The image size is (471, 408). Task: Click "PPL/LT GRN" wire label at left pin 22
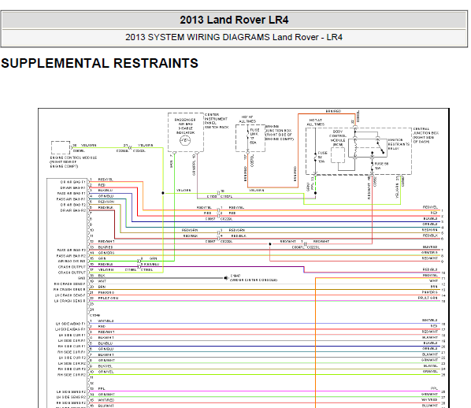coord(108,298)
